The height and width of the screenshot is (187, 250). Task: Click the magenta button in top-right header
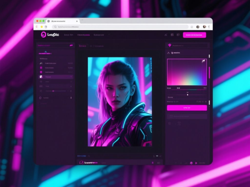[194, 35]
